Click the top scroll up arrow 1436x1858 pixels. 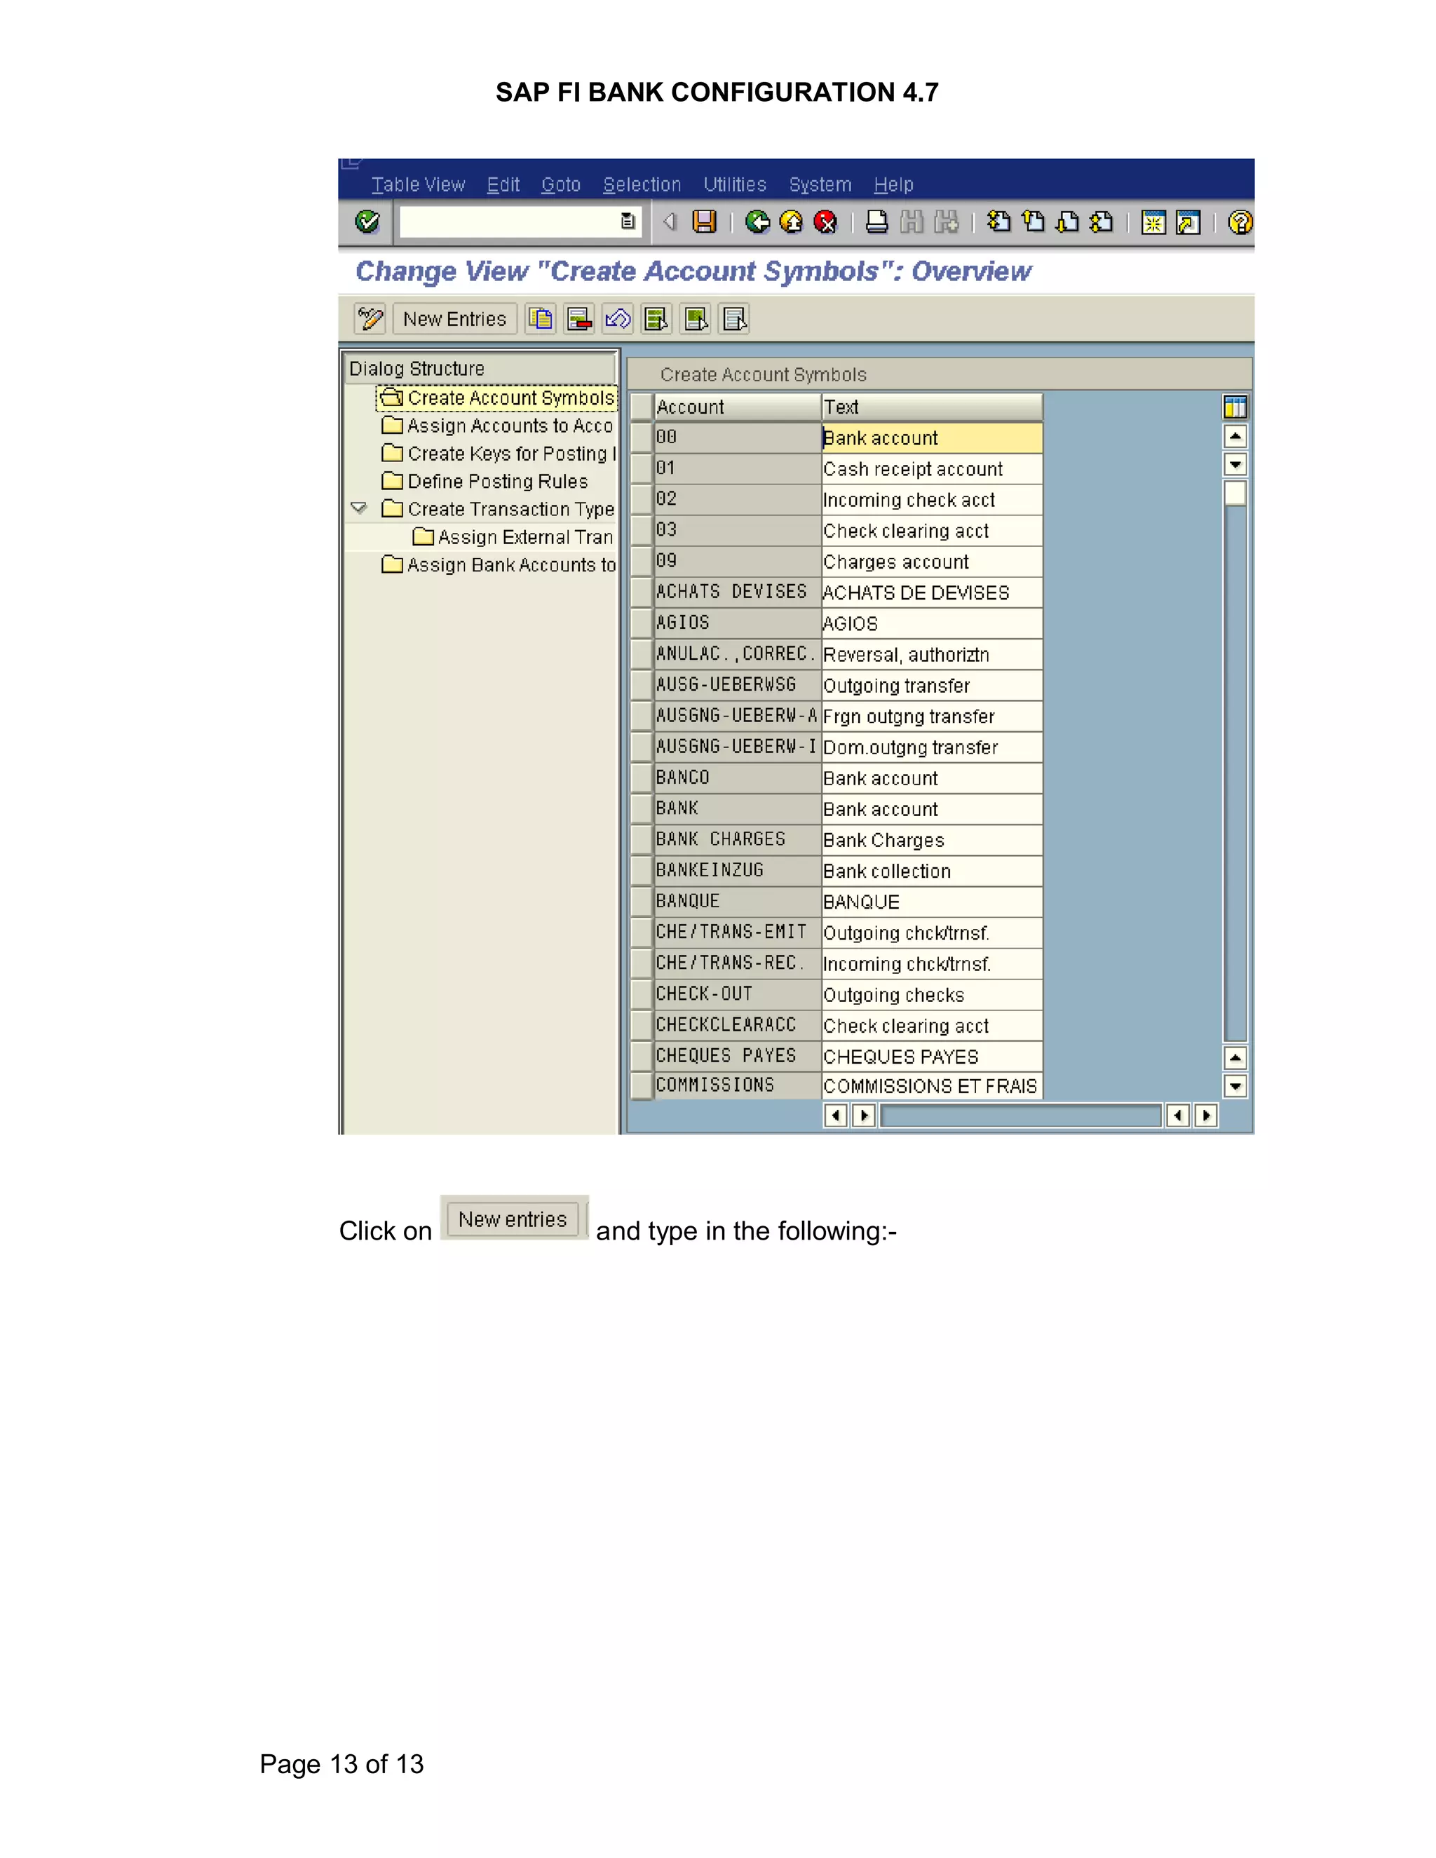tap(1234, 438)
